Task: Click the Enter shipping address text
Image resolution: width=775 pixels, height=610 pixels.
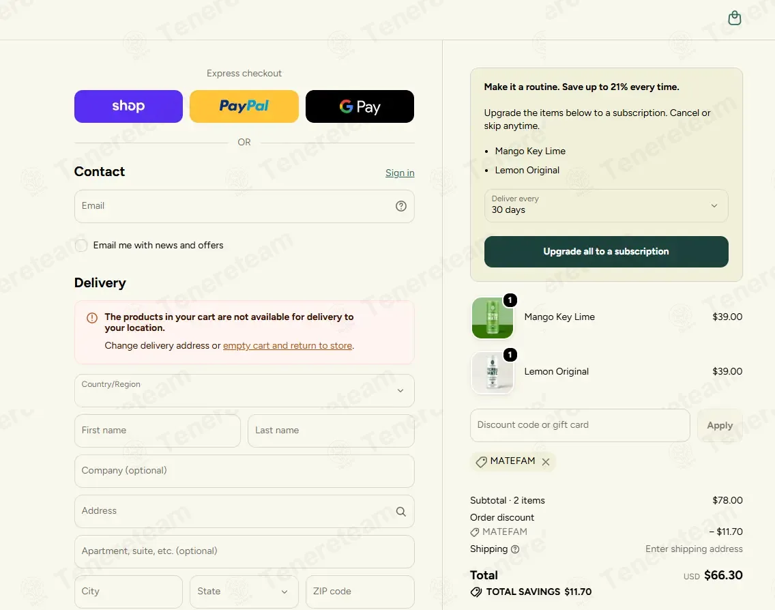Action: pos(694,549)
